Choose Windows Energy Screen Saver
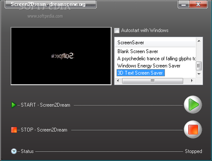Viewport: 212px width, 161px height. coord(149,66)
